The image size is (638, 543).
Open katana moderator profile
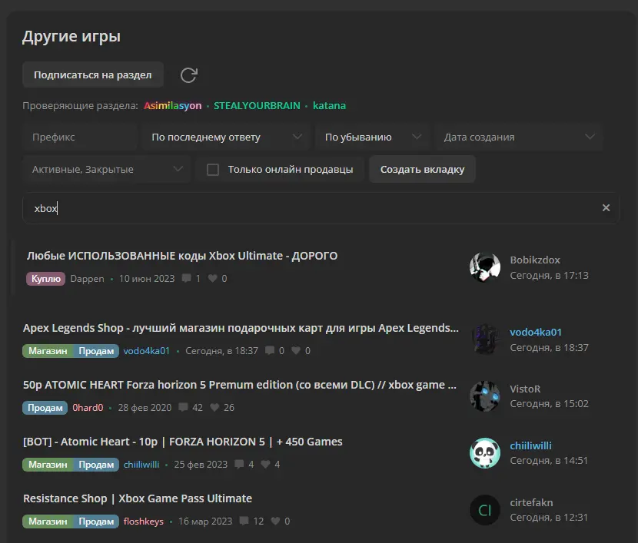click(x=329, y=106)
